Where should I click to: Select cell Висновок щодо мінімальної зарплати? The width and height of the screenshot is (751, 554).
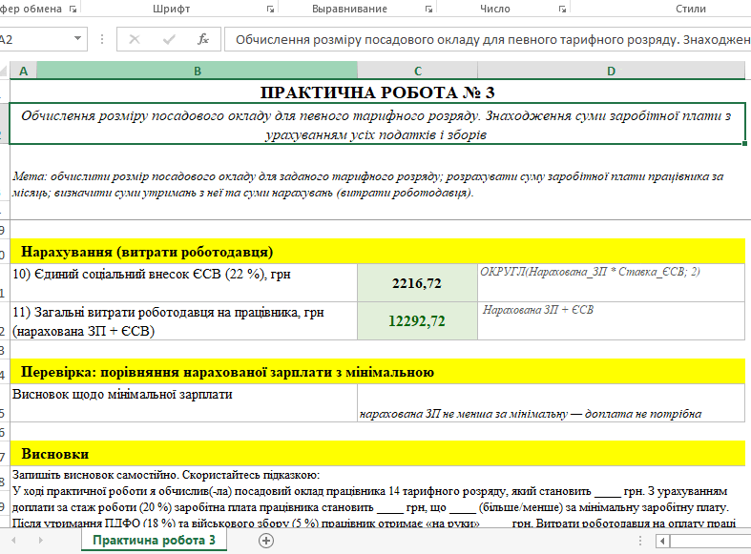pos(184,402)
